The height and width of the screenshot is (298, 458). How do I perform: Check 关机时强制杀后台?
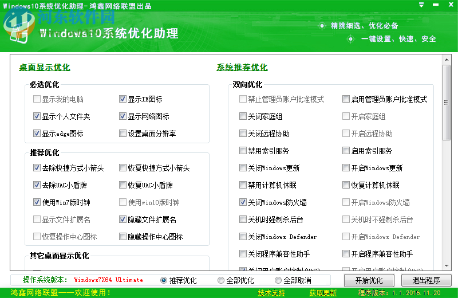coord(243,219)
